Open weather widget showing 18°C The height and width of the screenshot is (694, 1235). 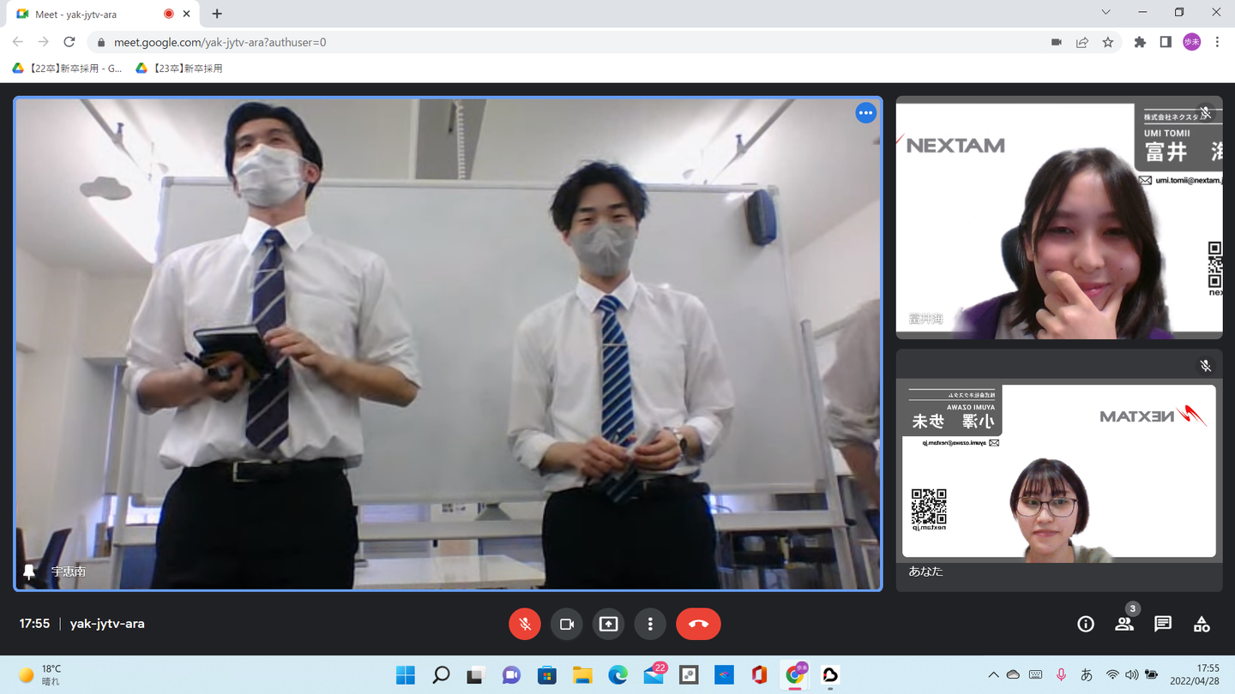(x=39, y=675)
